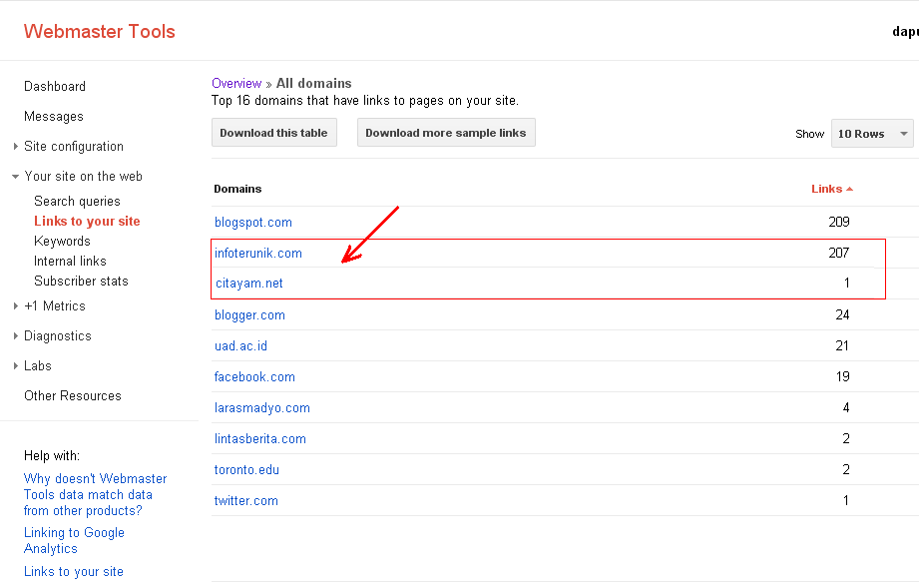Open the Keywords page
Image resolution: width=919 pixels, height=582 pixels.
click(62, 241)
